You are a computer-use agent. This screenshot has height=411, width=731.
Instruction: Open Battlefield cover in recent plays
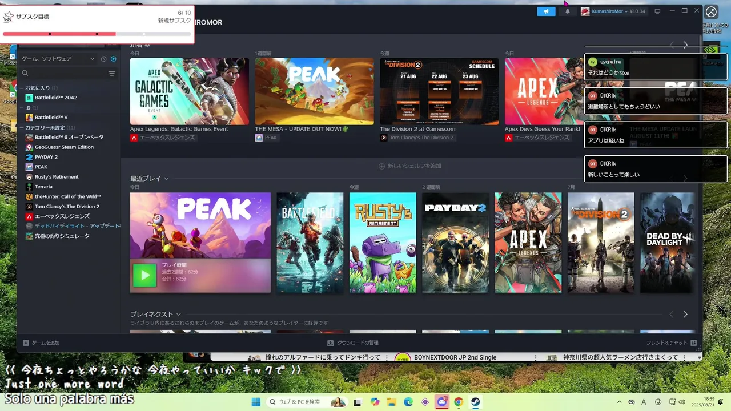pos(310,243)
